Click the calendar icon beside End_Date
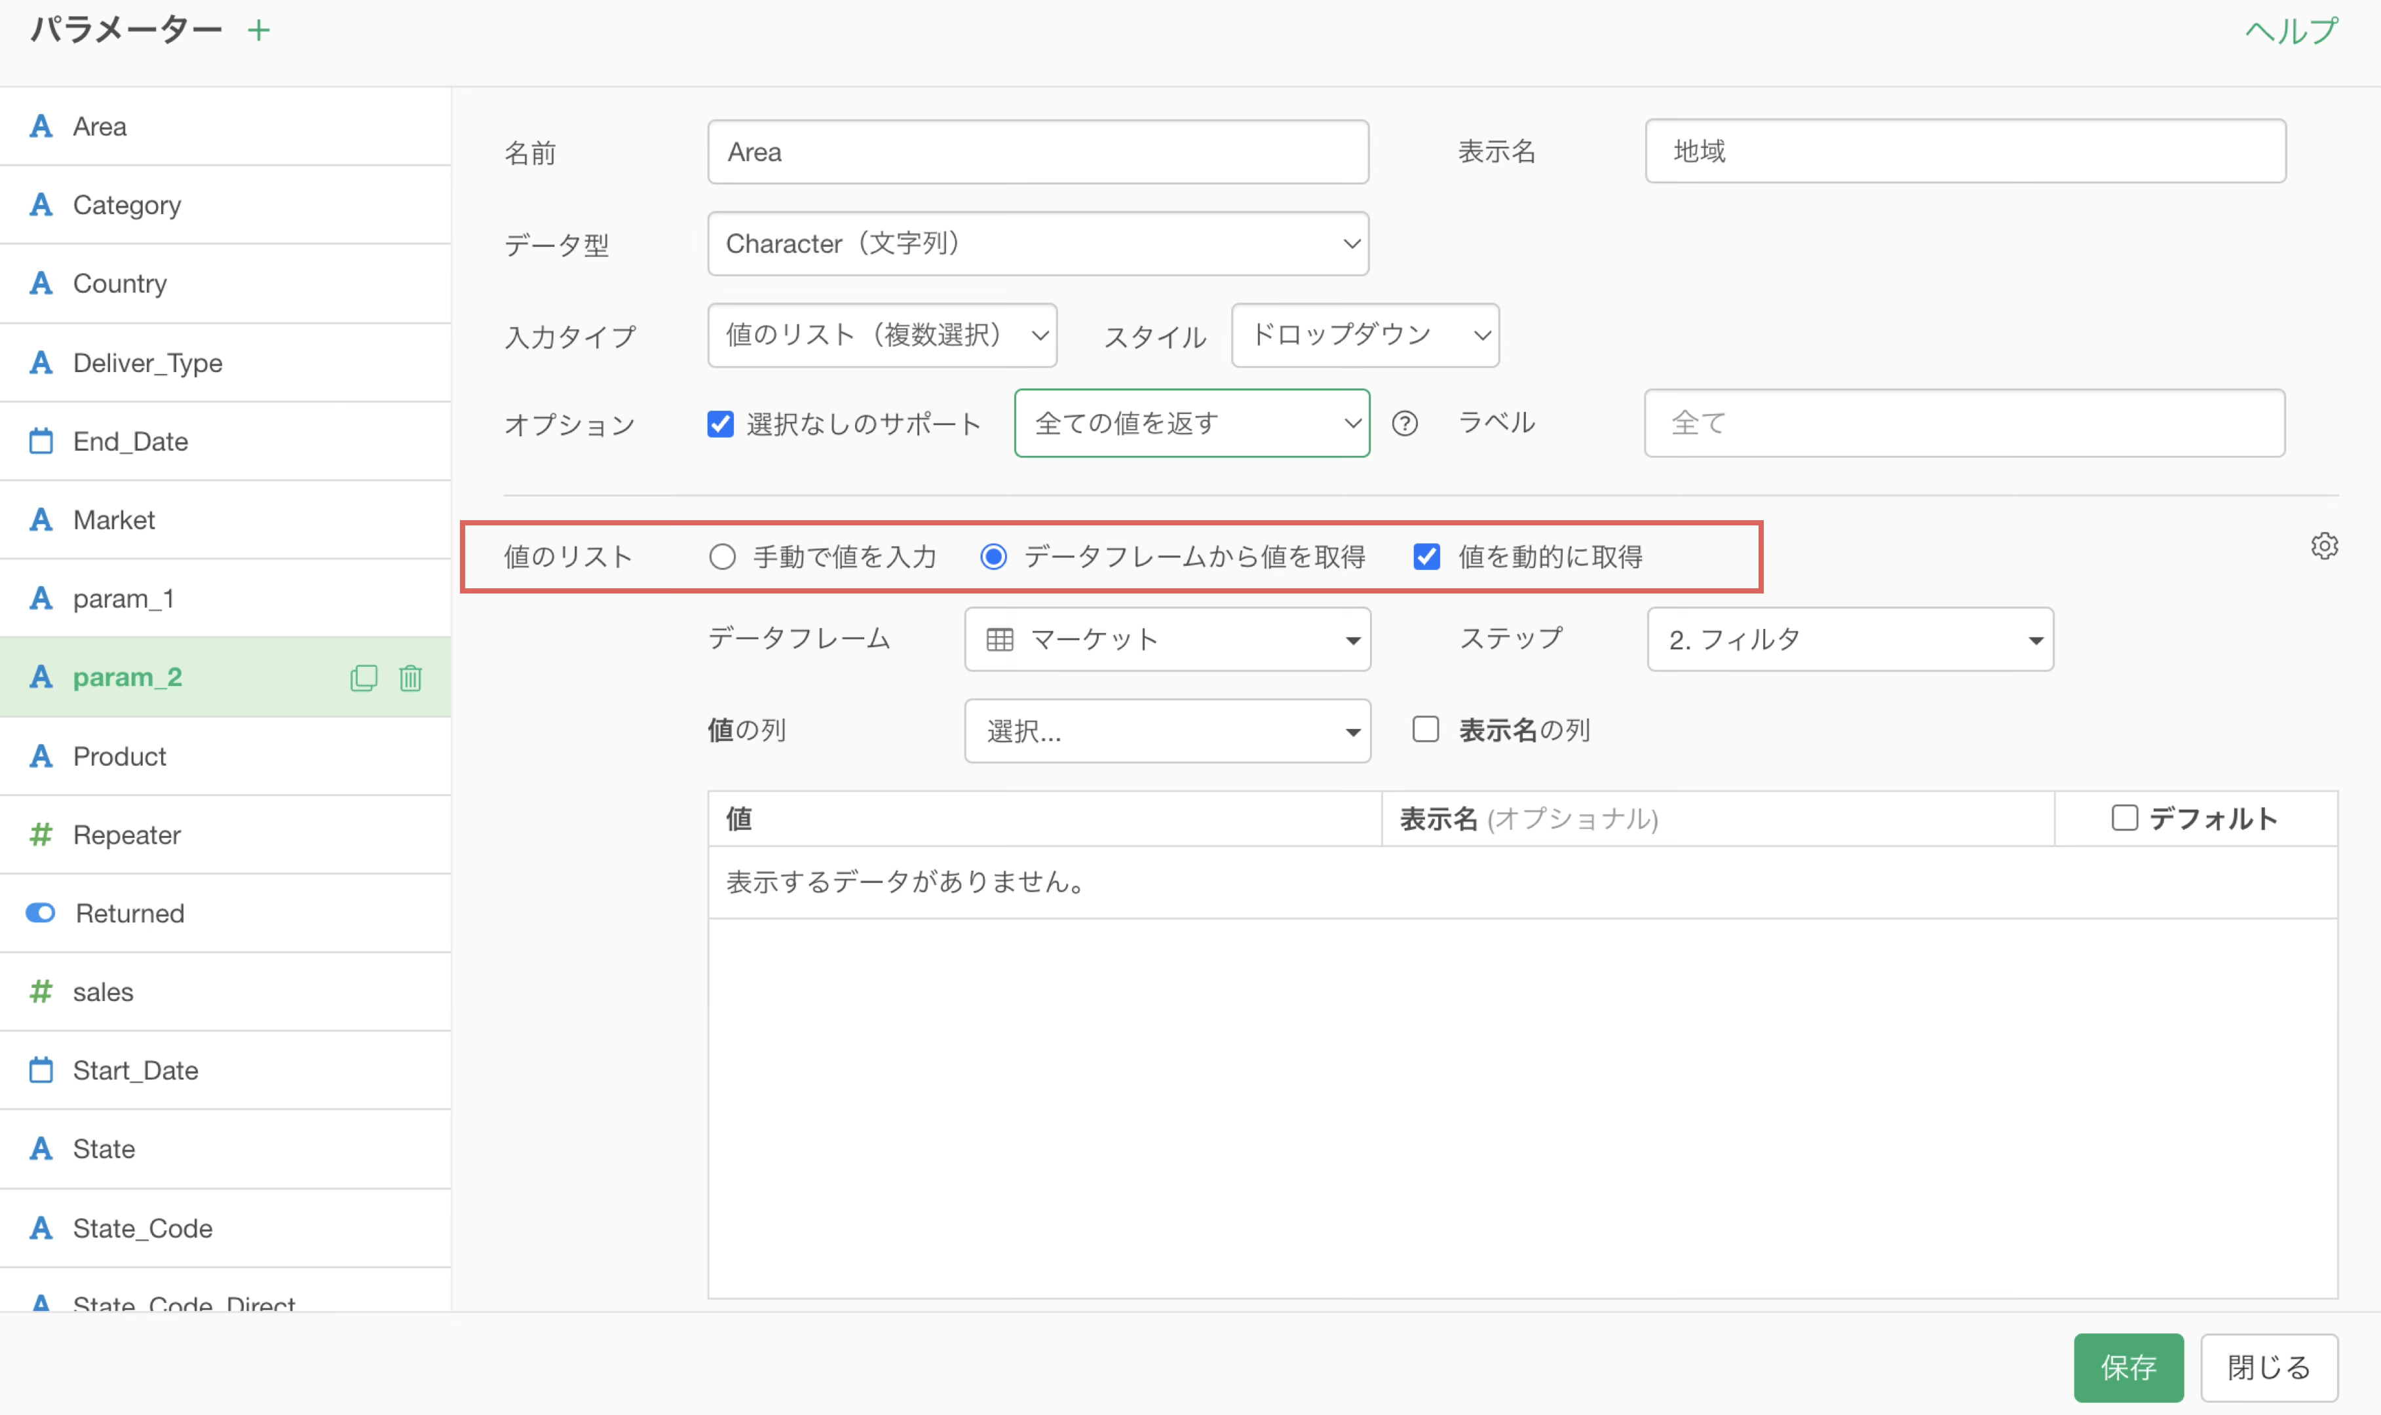Image resolution: width=2381 pixels, height=1415 pixels. 41,442
